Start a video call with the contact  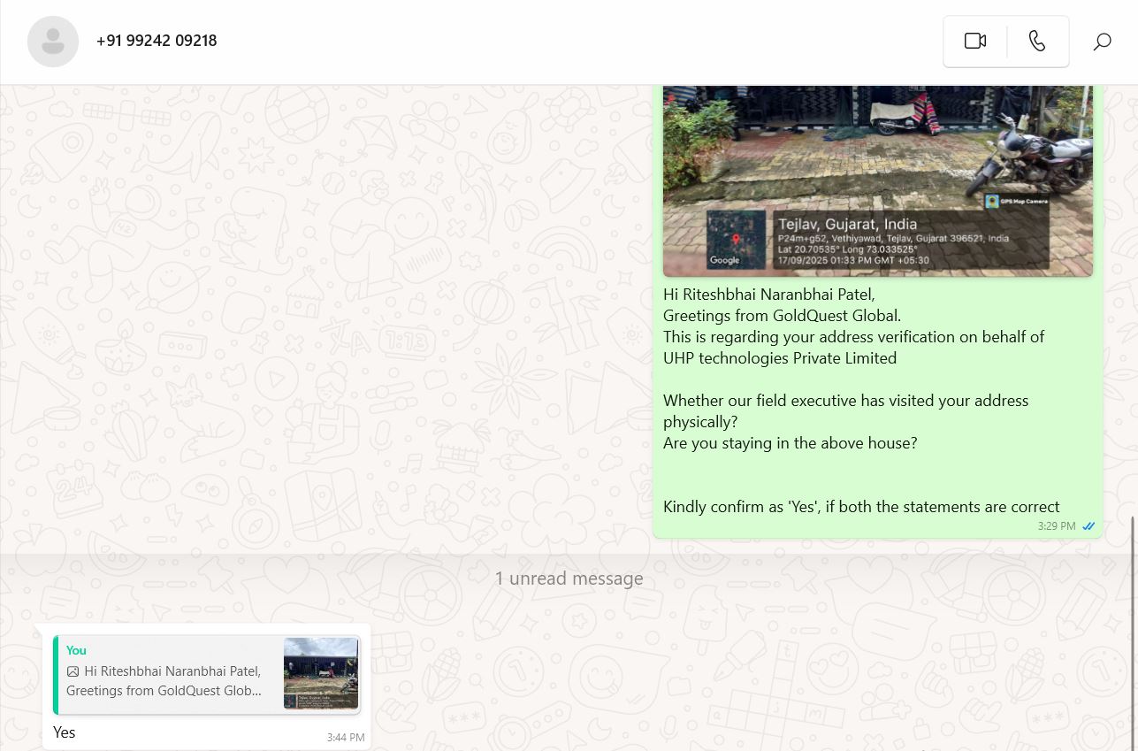coord(974,42)
